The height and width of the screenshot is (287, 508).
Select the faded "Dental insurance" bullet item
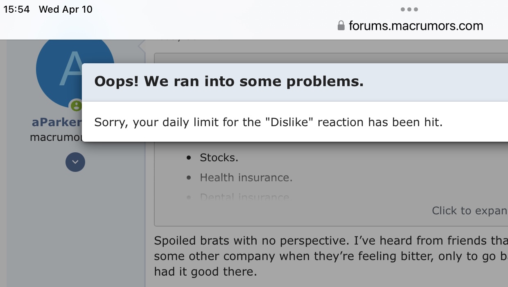point(244,197)
